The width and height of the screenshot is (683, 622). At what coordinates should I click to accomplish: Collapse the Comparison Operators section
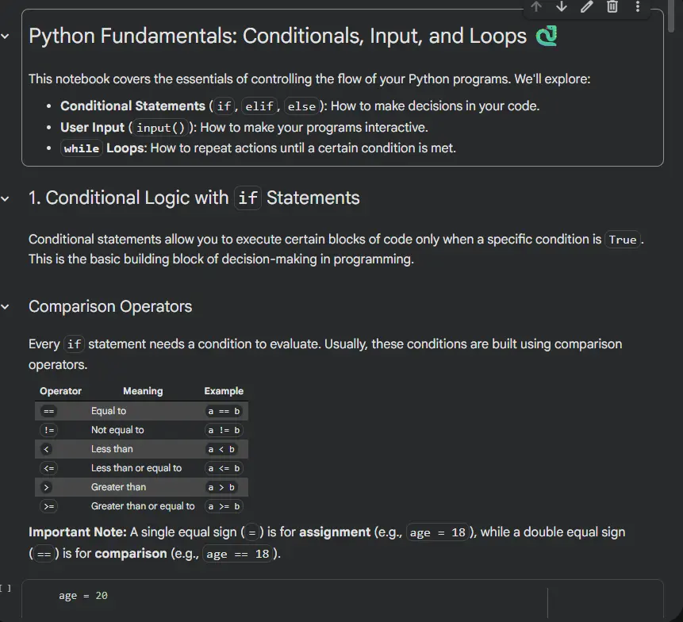coord(6,306)
